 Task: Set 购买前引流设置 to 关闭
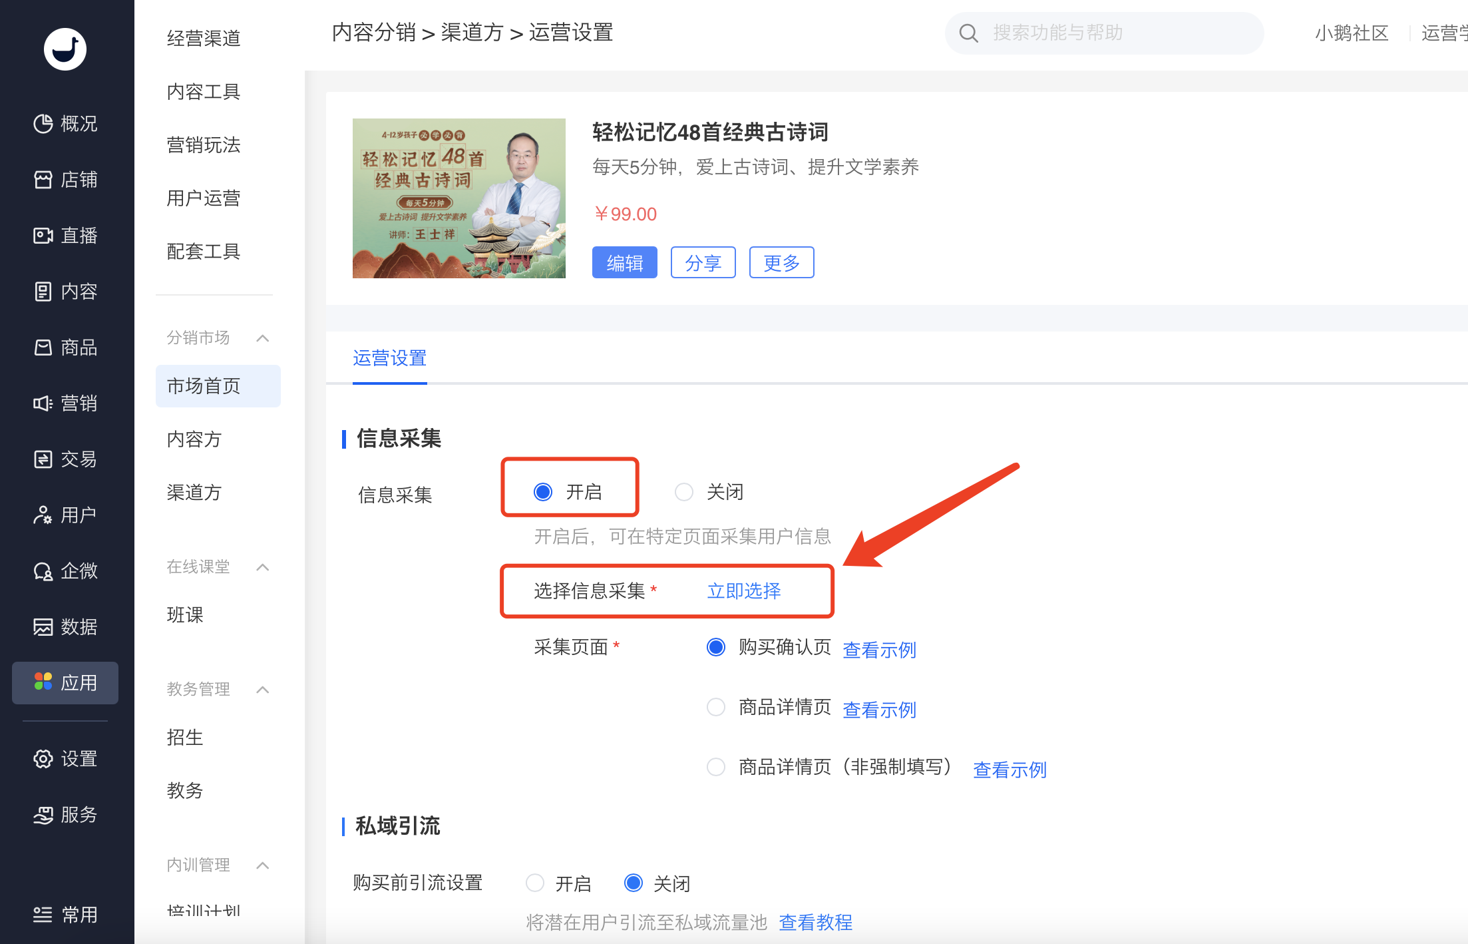pos(634,883)
